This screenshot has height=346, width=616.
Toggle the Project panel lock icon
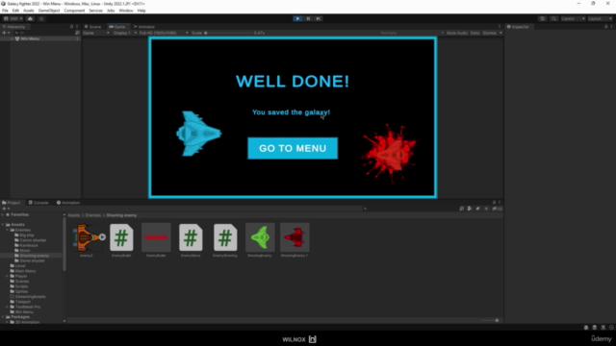click(x=494, y=203)
